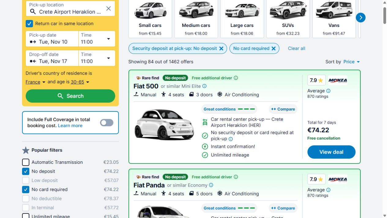Viewport: 387px width, 218px height.
Task: Select the Small cars category
Action: pyautogui.click(x=150, y=19)
